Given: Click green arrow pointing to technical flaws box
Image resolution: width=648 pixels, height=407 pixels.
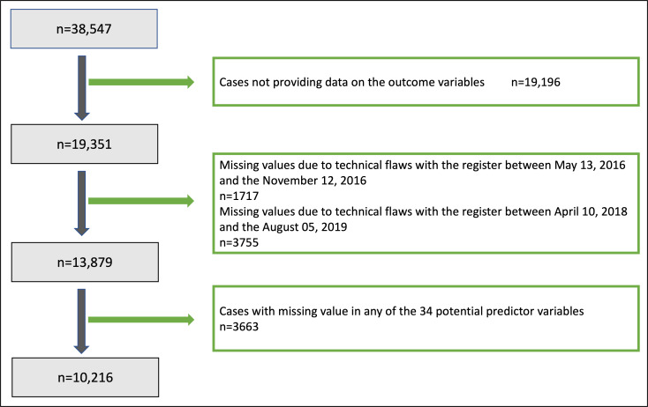Looking at the screenshot, I should [x=141, y=201].
